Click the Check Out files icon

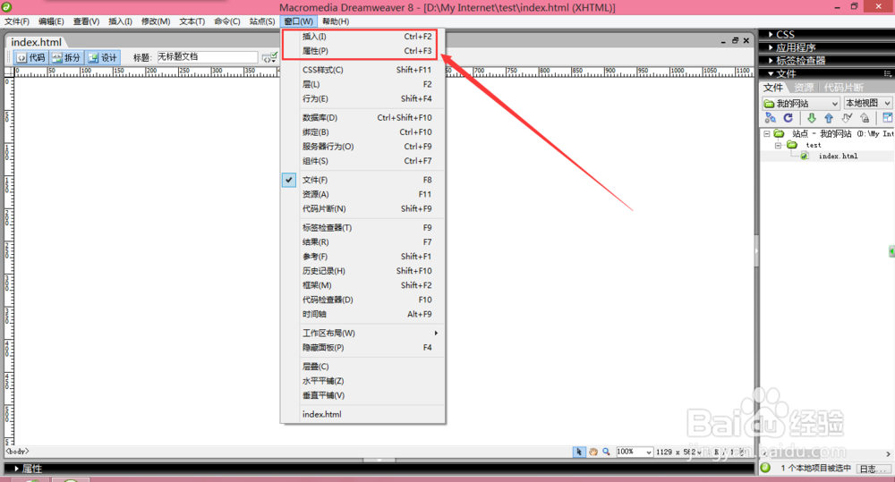click(x=847, y=118)
